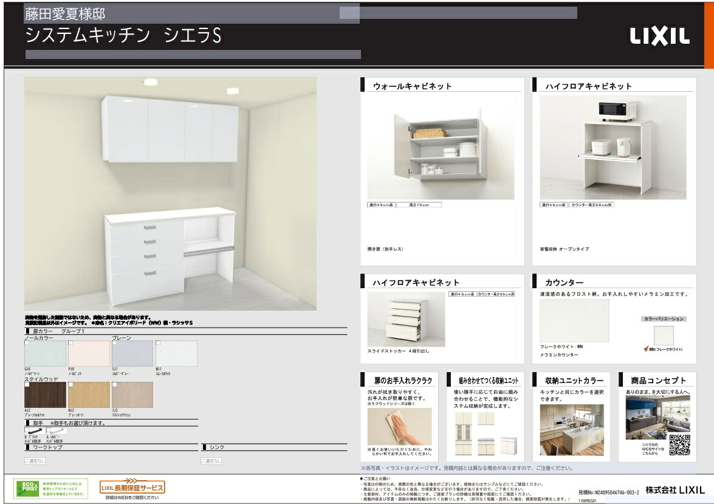Pick the TJ2 beige ash swatch

(132, 395)
